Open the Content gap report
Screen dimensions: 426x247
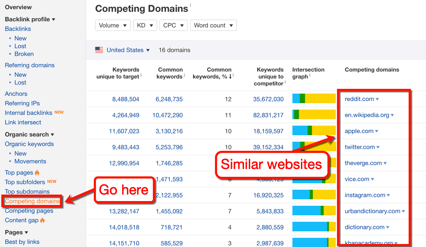22,220
